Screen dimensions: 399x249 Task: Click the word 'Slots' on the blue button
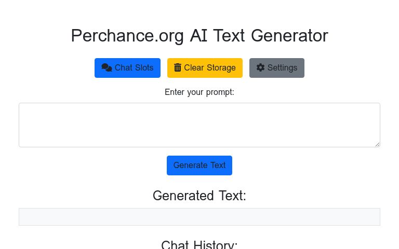(x=144, y=68)
